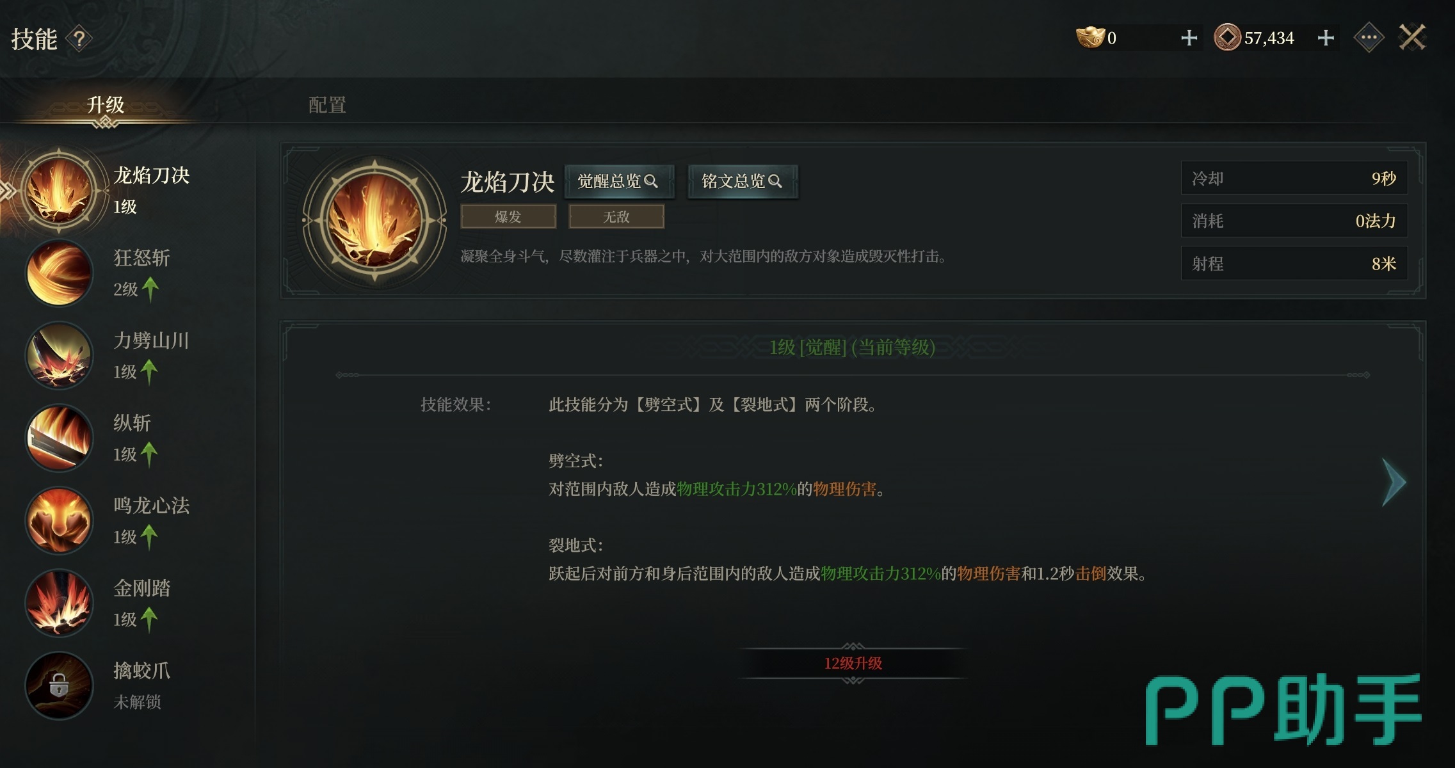Open the skill help question mark
This screenshot has height=768, width=1455.
(79, 39)
